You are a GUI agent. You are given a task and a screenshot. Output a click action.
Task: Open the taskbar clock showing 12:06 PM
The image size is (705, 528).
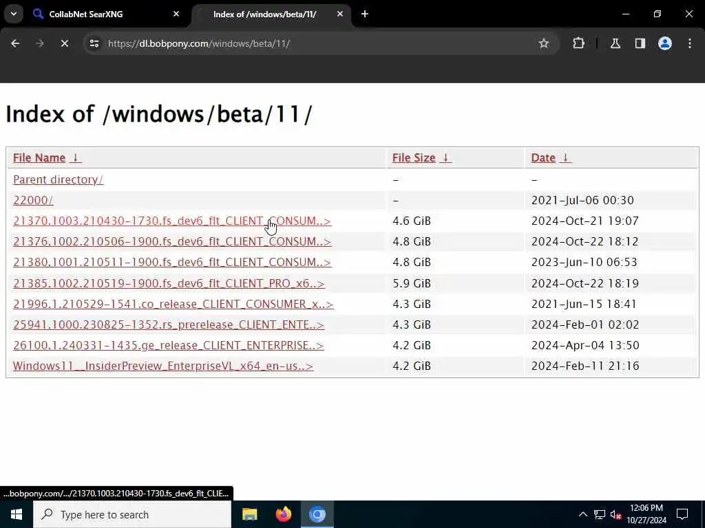[646, 514]
